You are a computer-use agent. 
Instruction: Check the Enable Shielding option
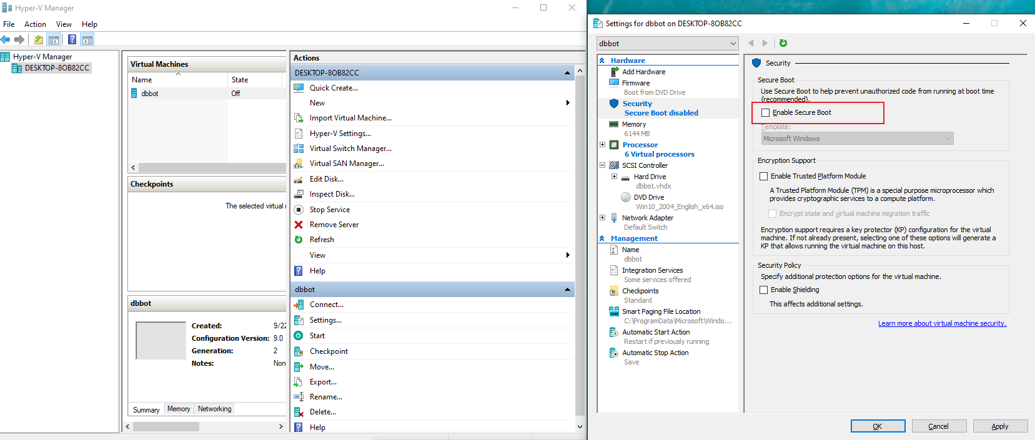[x=763, y=290]
